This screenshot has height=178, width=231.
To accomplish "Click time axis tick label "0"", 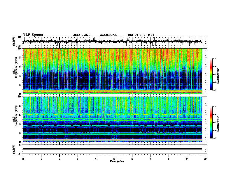I will tap(23, 159).
